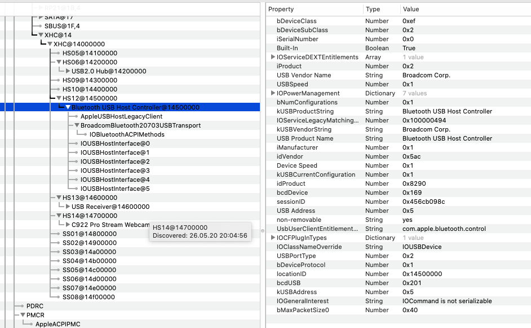Expand the IOPowerManagement dictionary property

coord(273,93)
